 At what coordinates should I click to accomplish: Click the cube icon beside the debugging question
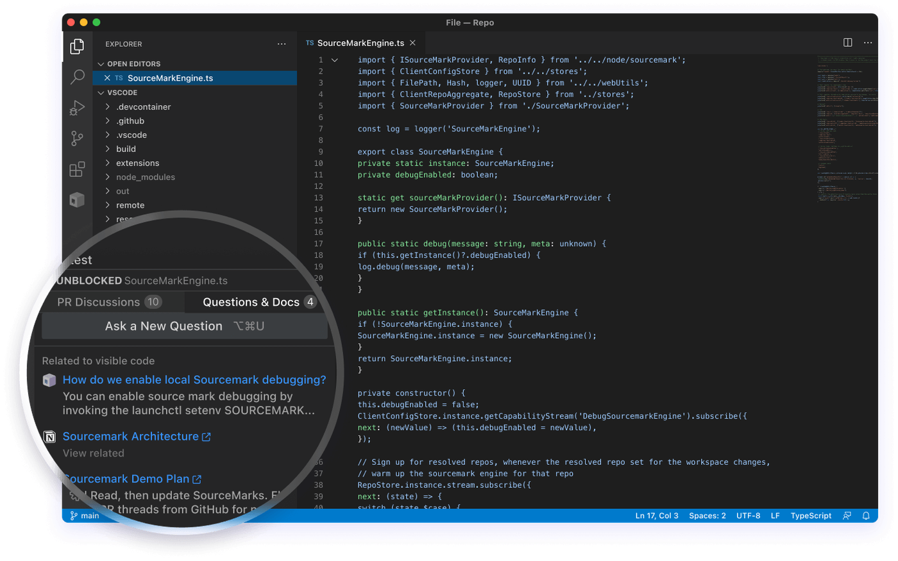pyautogui.click(x=49, y=380)
